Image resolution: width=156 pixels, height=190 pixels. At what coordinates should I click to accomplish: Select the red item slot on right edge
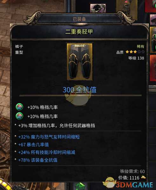(x=153, y=68)
